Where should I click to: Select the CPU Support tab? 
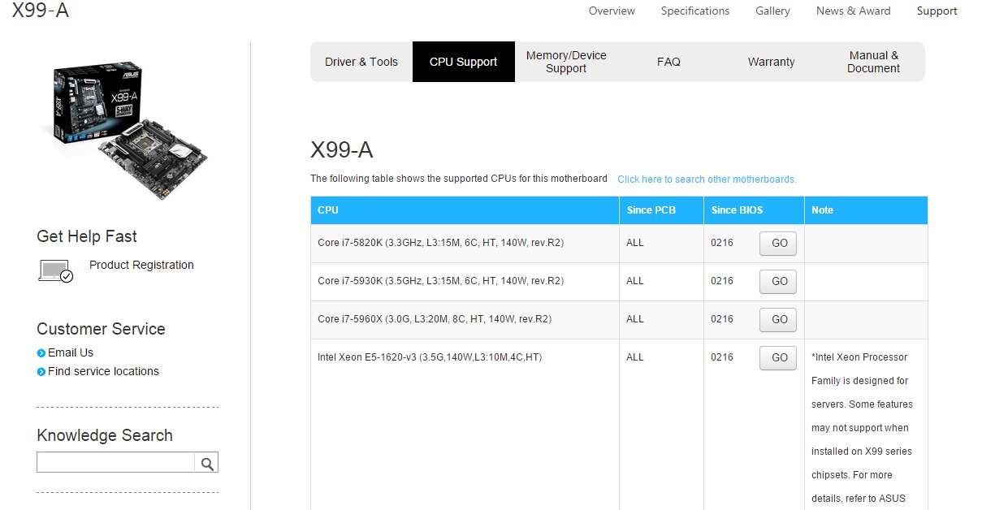pyautogui.click(x=464, y=62)
